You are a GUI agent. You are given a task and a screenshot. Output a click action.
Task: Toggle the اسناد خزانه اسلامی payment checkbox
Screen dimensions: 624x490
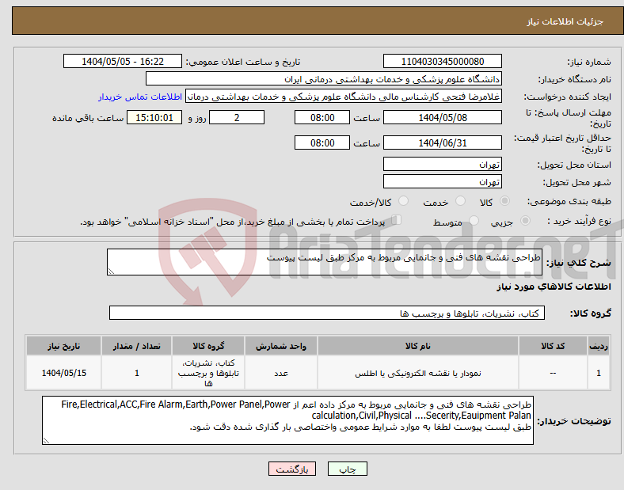click(396, 220)
